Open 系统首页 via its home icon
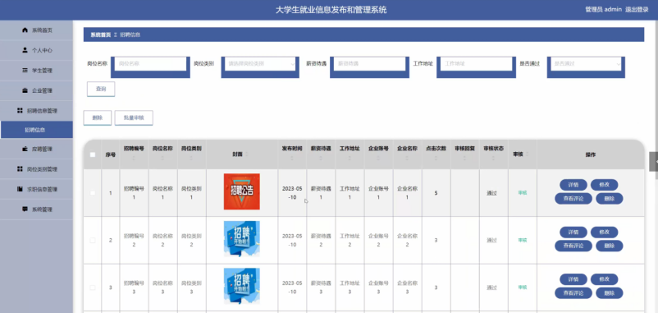This screenshot has height=313, width=658. point(25,30)
